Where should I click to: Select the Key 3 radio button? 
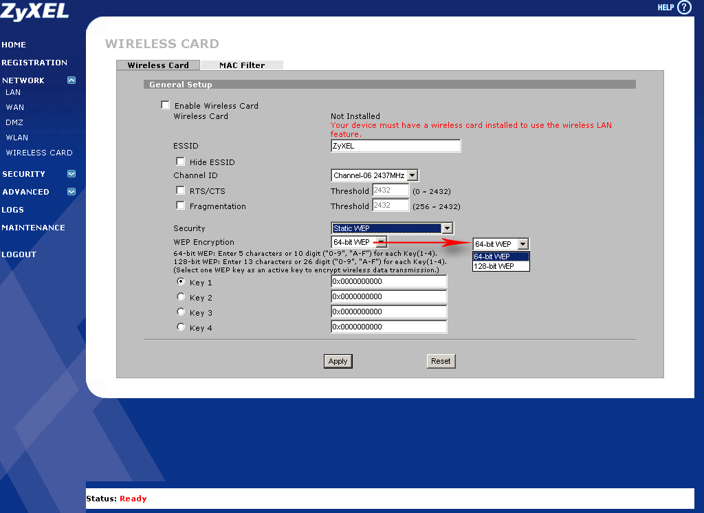coord(181,312)
